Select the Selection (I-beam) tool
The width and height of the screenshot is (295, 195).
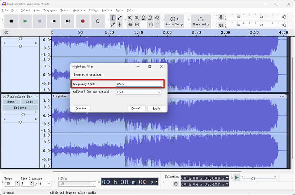[112, 18]
